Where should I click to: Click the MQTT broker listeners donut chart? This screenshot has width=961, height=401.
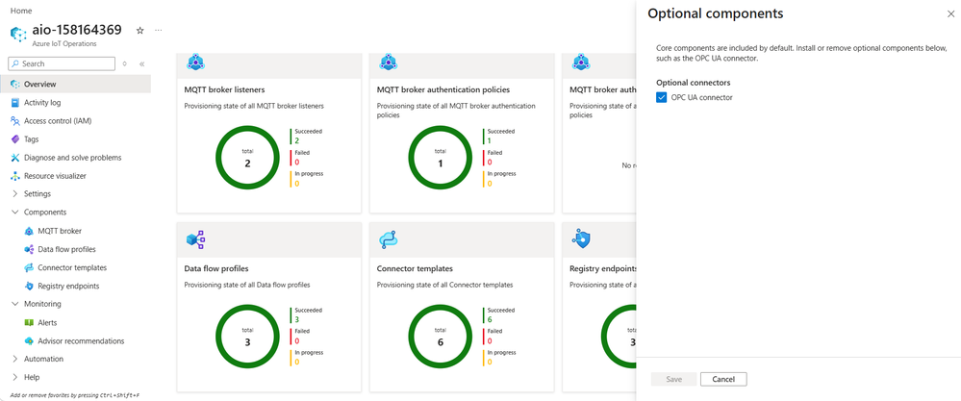[247, 159]
